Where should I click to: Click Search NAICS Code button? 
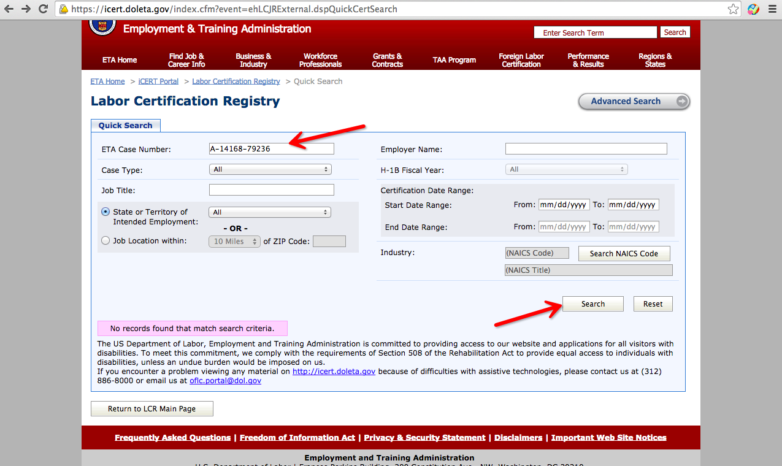pos(624,254)
